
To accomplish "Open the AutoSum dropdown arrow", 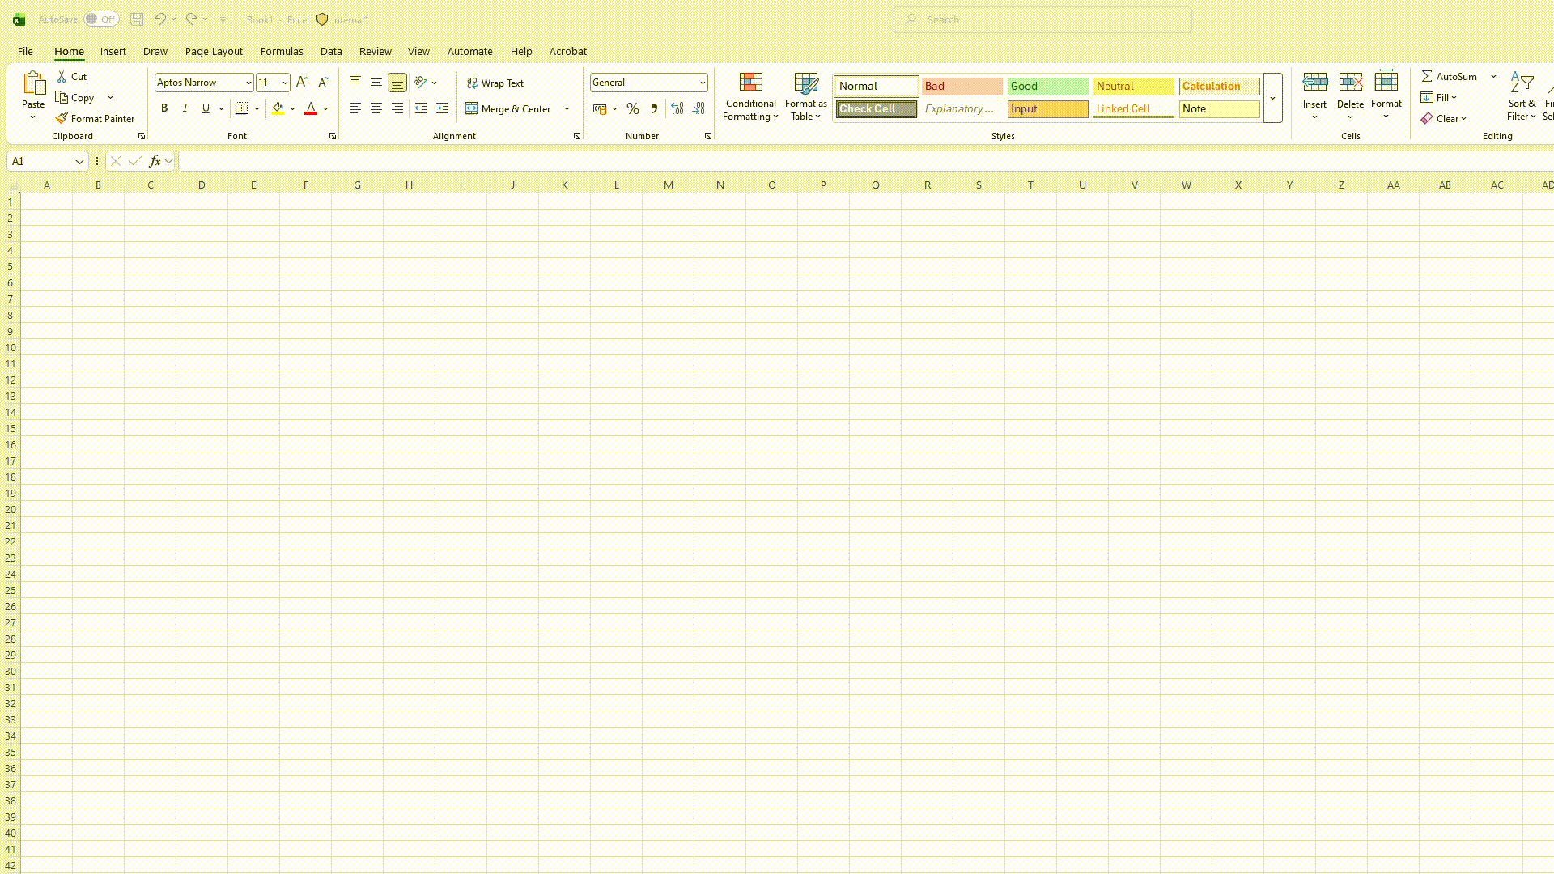I will pyautogui.click(x=1493, y=76).
